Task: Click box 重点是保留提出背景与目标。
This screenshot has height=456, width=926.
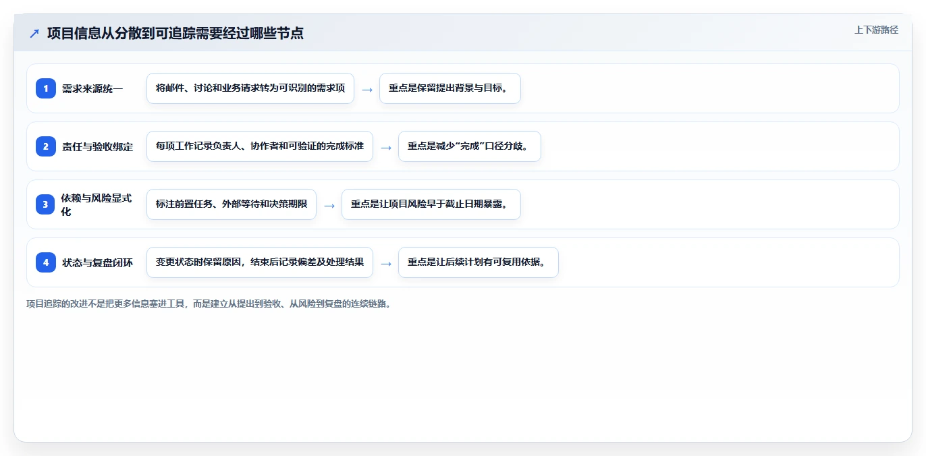Action: (450, 88)
